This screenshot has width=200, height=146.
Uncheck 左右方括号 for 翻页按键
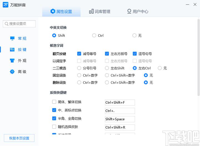pos(107,54)
